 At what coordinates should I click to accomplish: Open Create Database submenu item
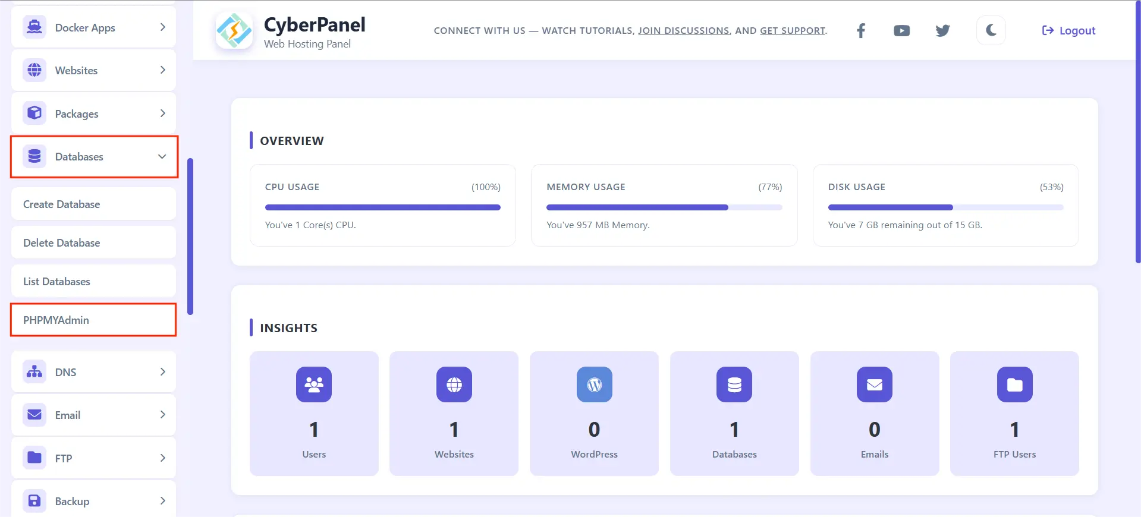pyautogui.click(x=93, y=204)
